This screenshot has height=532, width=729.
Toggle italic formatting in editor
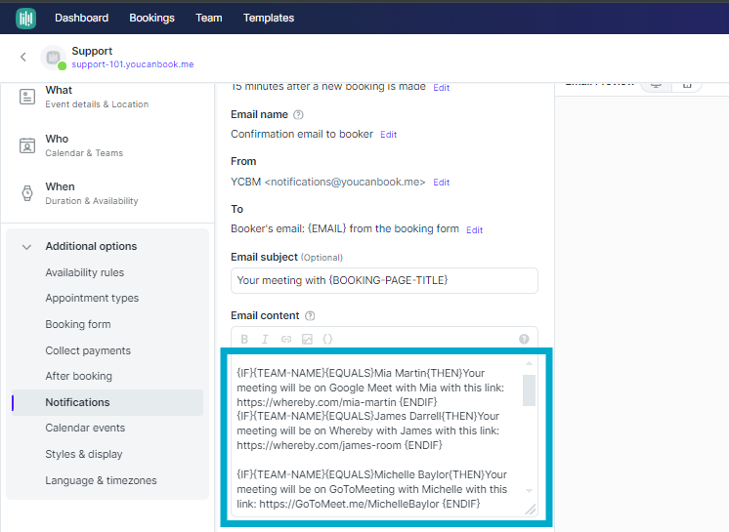pyautogui.click(x=265, y=340)
